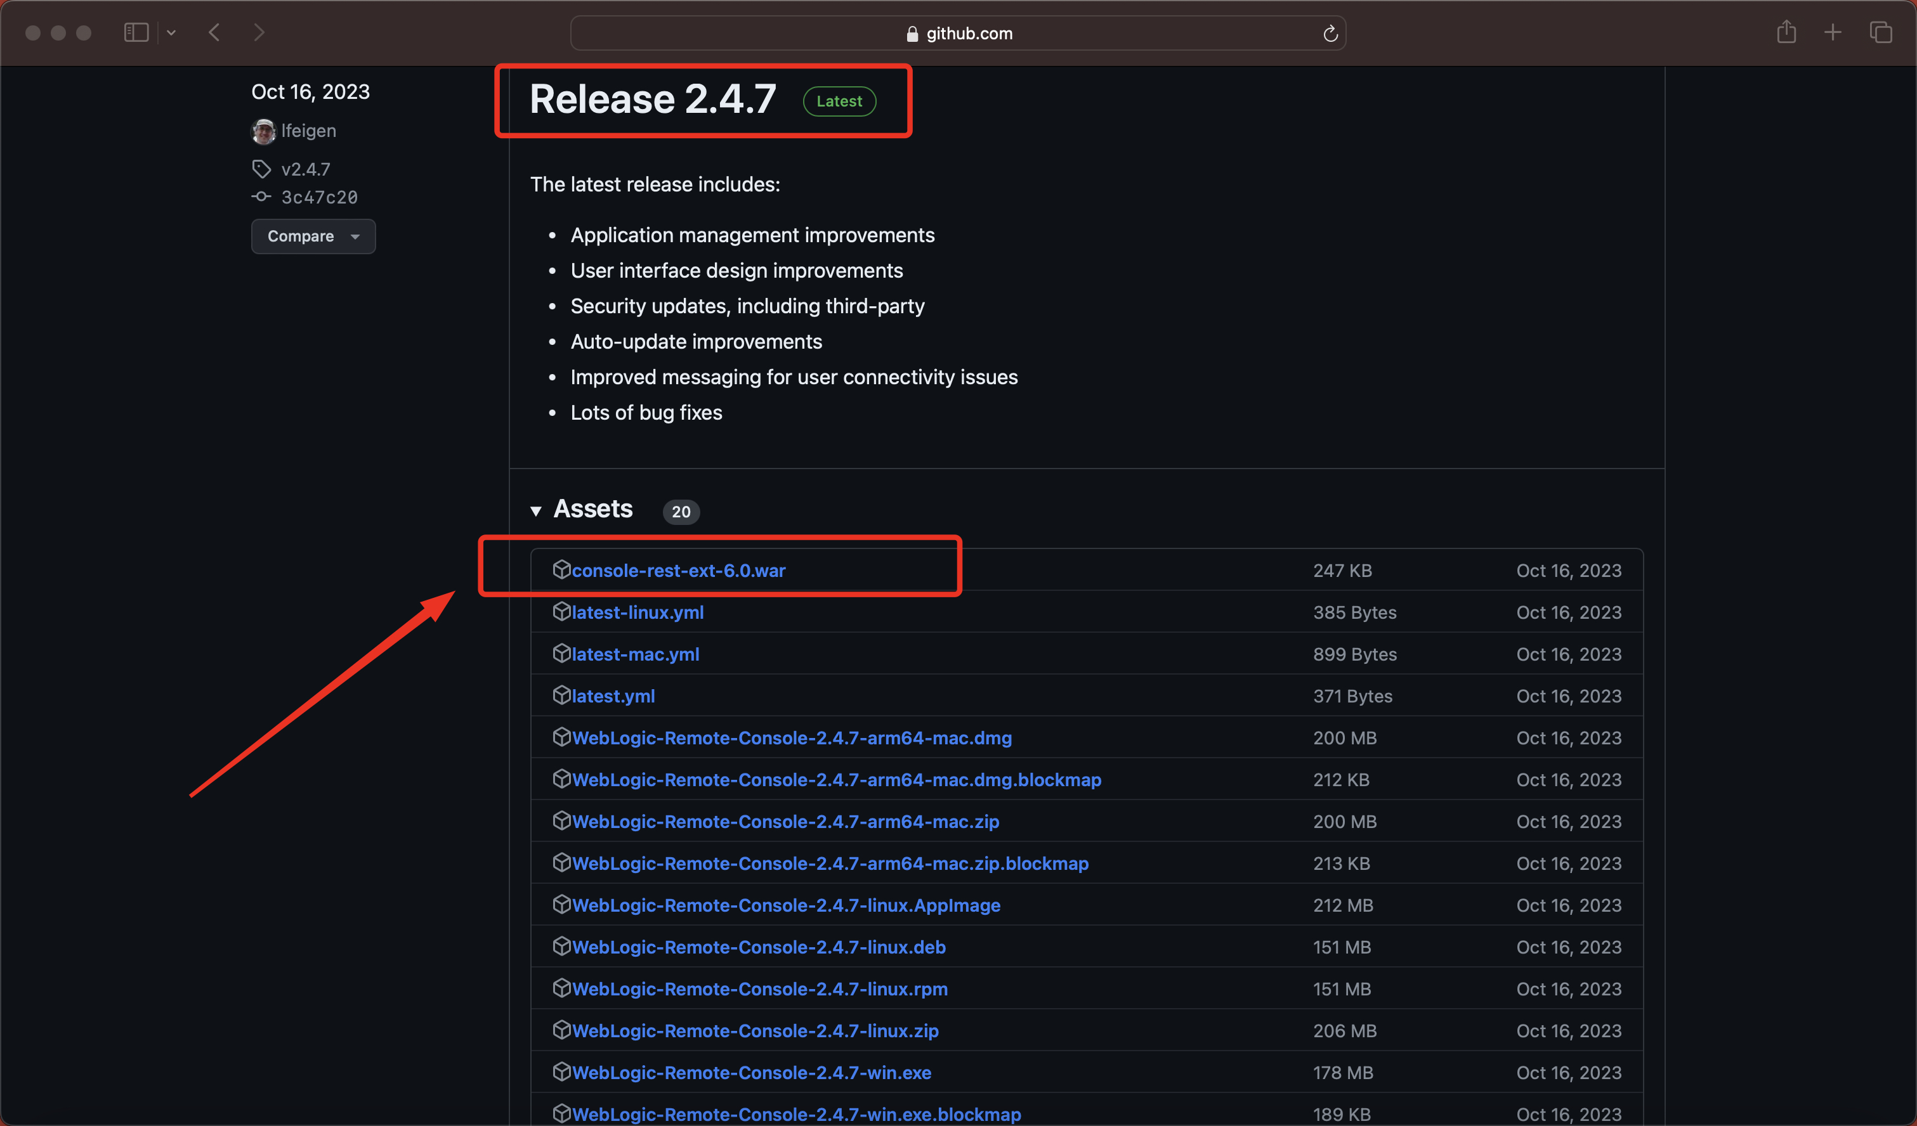Collapse the Assets section triangle
The height and width of the screenshot is (1126, 1917).
tap(535, 511)
